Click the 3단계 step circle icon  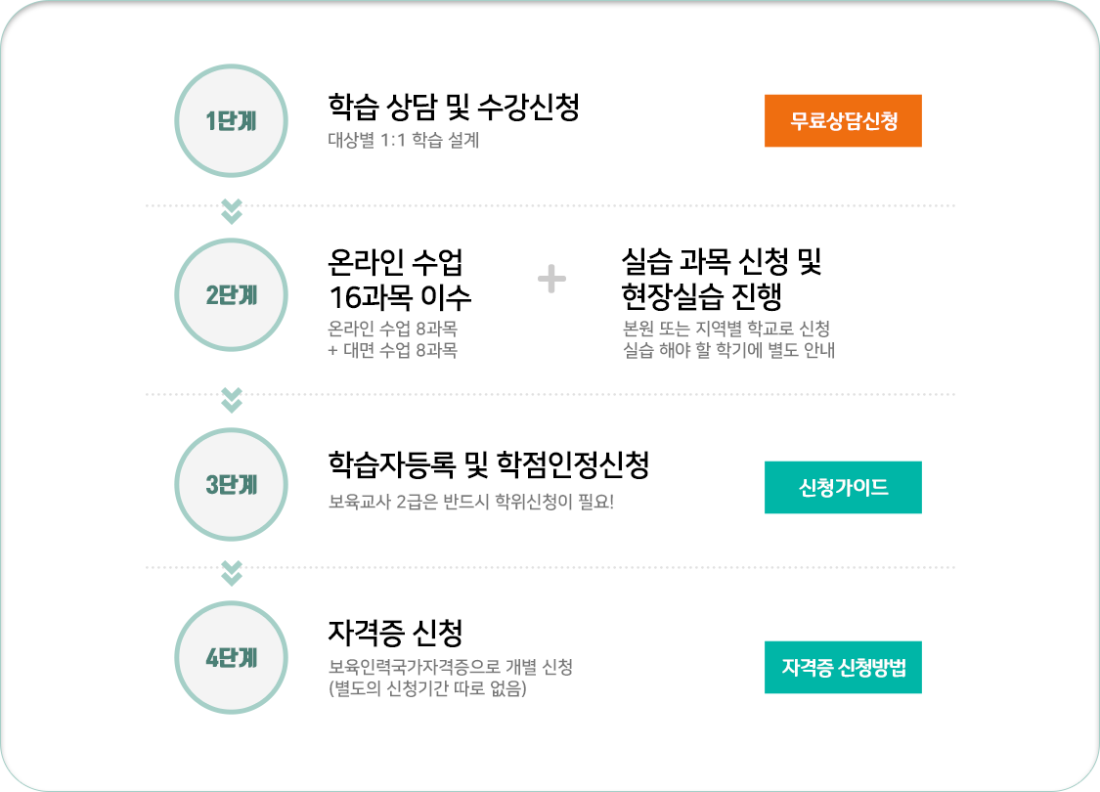231,484
